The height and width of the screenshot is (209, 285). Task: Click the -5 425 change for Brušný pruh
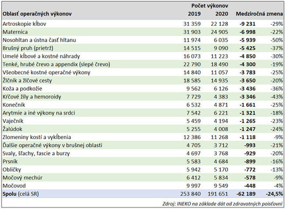coord(247,48)
